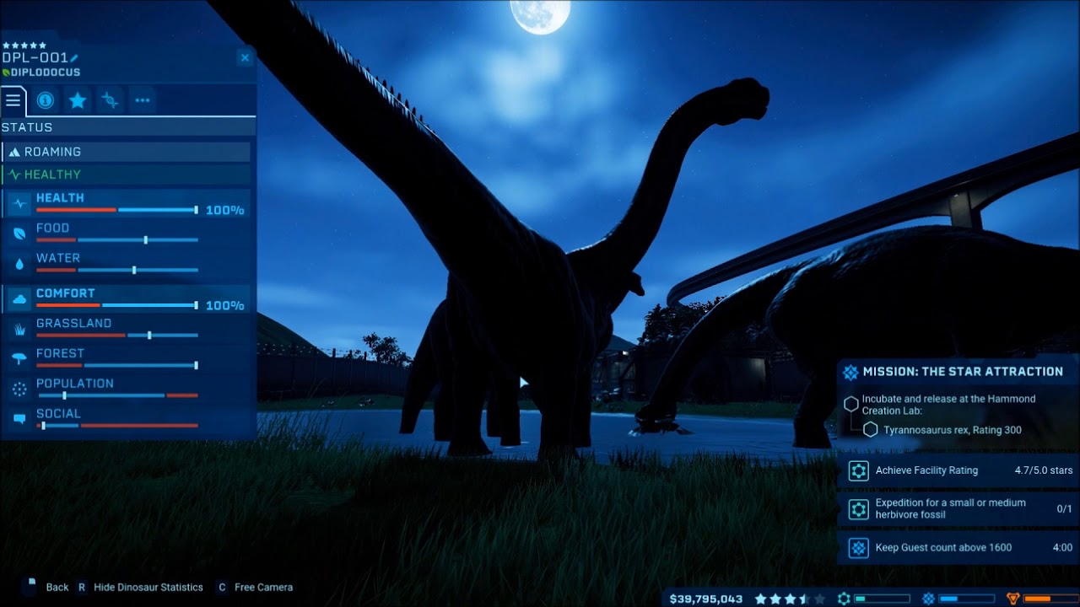The image size is (1080, 607).
Task: Click the Health pulse icon
Action: pyautogui.click(x=19, y=203)
